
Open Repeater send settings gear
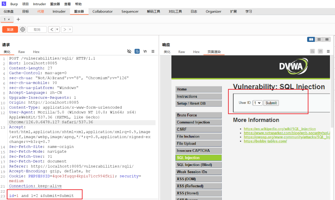[23, 29]
